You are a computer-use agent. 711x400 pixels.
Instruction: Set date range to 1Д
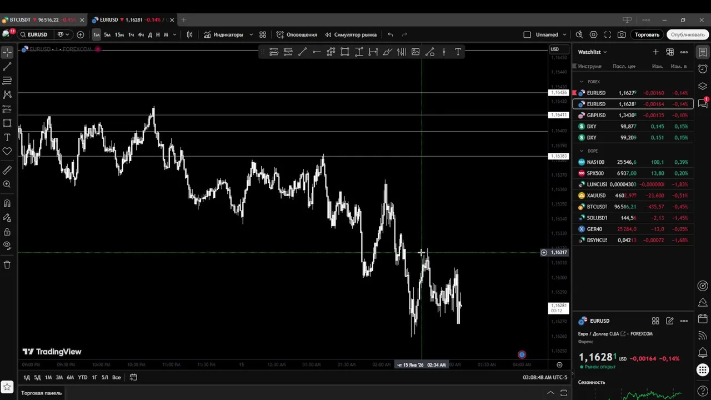(27, 377)
